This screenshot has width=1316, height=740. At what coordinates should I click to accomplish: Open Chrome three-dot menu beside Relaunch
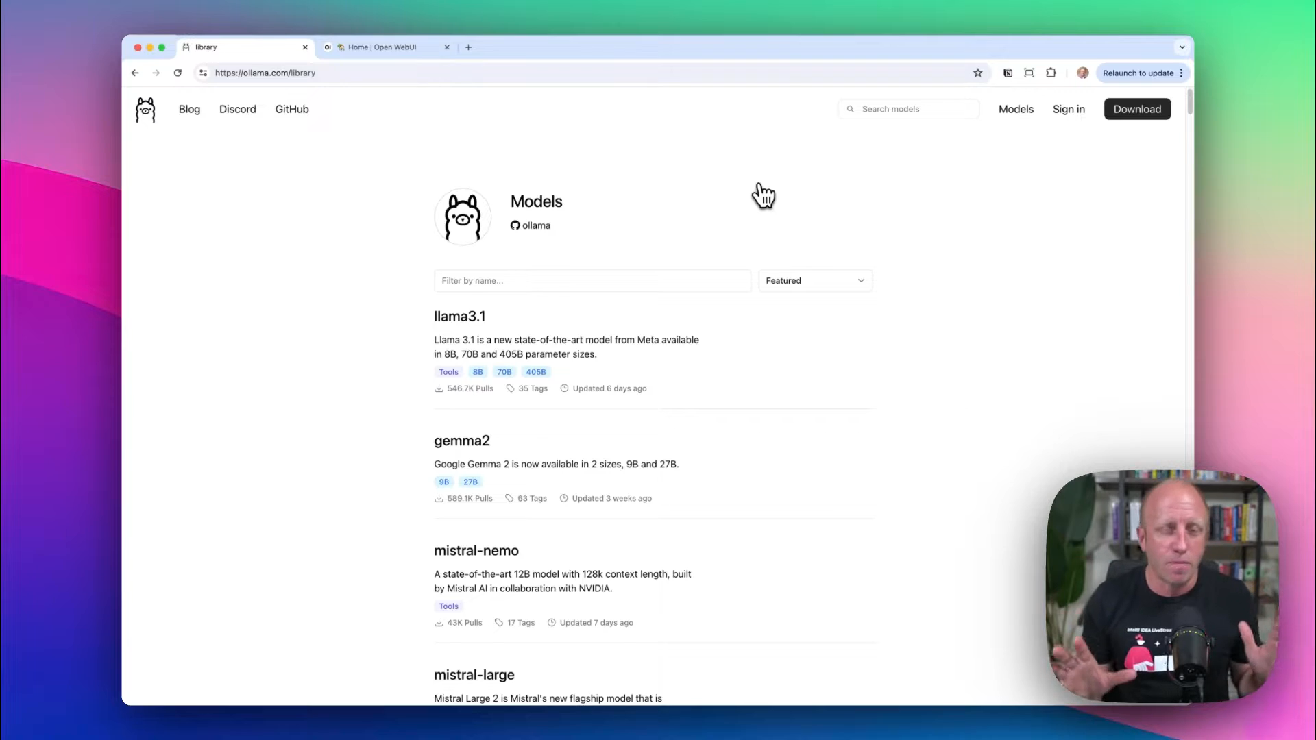(x=1181, y=73)
